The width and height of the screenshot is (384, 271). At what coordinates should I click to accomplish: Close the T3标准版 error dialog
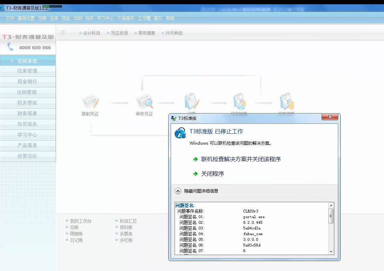click(x=330, y=117)
